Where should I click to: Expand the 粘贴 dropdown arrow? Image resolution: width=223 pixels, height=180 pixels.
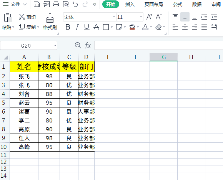pyautogui.click(x=13, y=27)
